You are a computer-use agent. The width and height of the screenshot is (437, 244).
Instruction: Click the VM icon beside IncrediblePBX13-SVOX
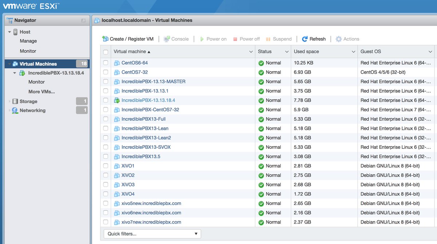[x=117, y=147]
